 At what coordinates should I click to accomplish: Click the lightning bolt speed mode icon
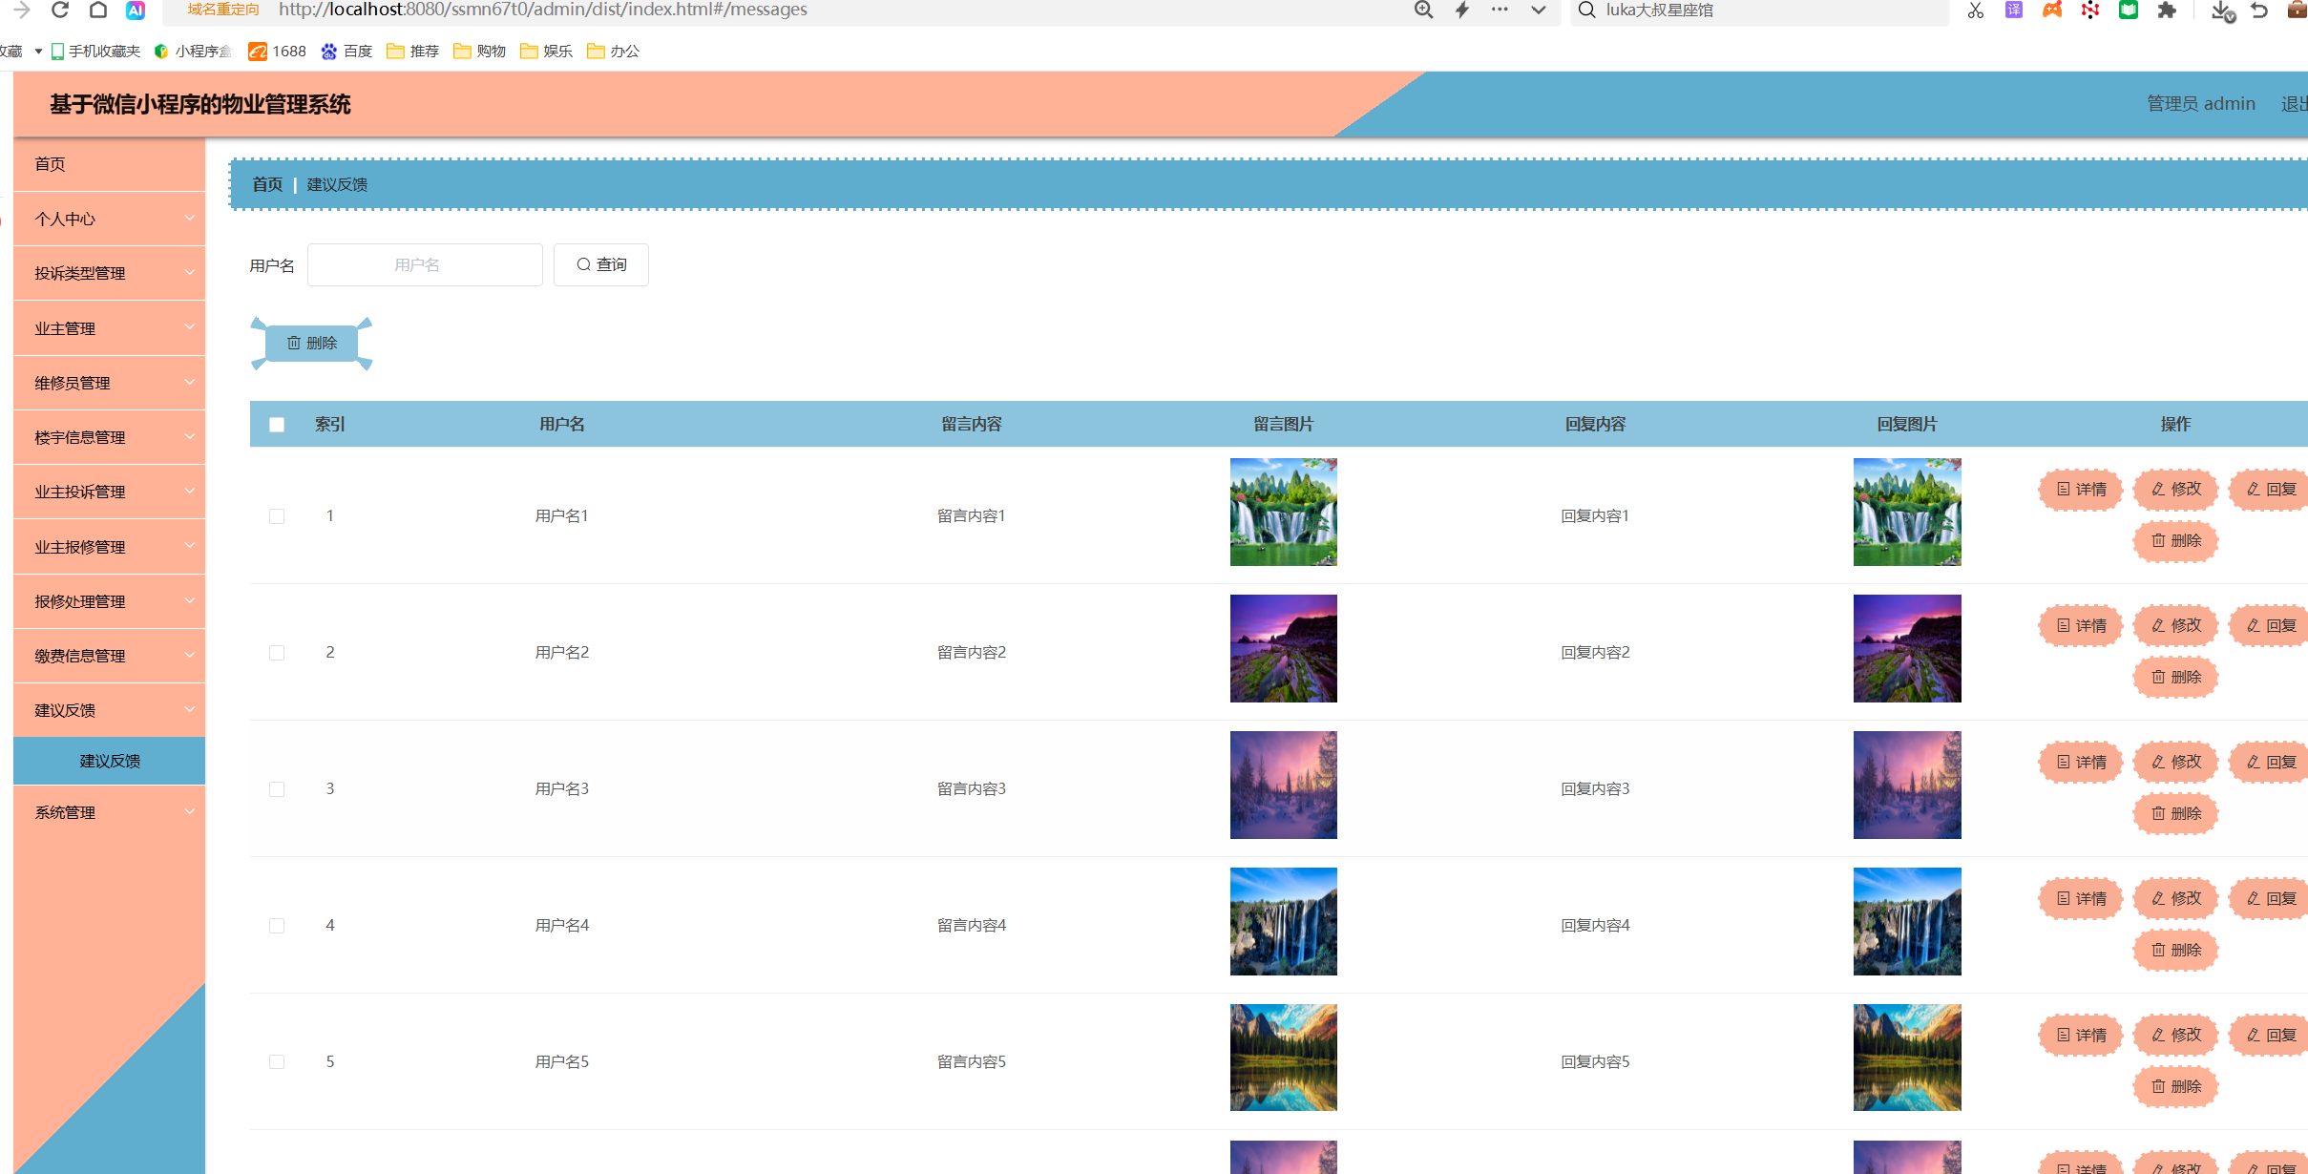click(1461, 10)
